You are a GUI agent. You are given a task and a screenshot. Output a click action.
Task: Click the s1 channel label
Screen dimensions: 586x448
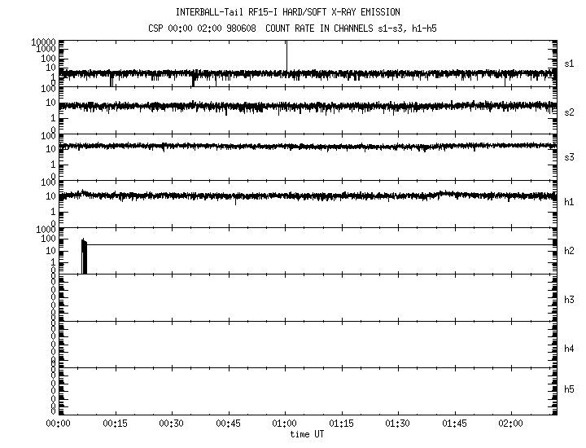(x=570, y=63)
